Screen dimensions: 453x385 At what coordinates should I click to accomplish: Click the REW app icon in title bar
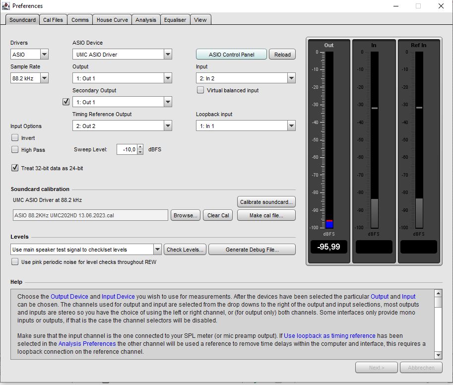[x=6, y=6]
